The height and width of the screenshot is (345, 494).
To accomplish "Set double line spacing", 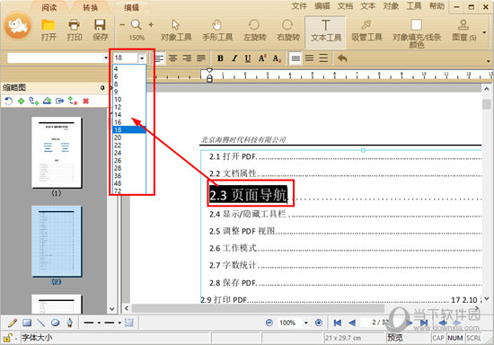I will pos(323,58).
